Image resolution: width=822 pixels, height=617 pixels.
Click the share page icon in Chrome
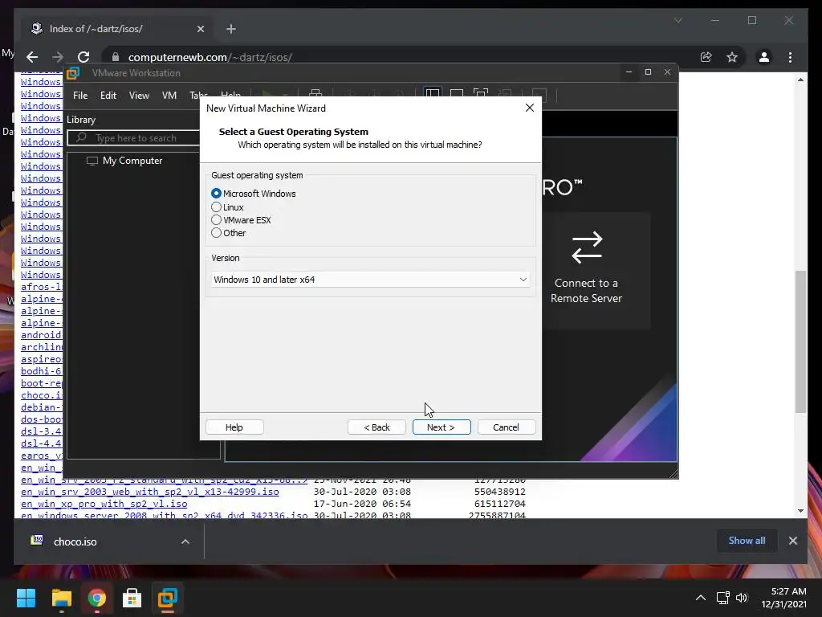tap(706, 57)
